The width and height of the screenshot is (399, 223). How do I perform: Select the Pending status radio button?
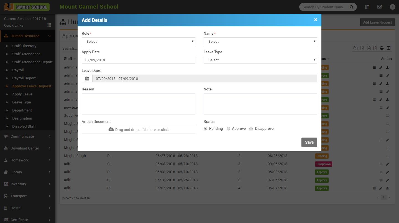coord(205,129)
